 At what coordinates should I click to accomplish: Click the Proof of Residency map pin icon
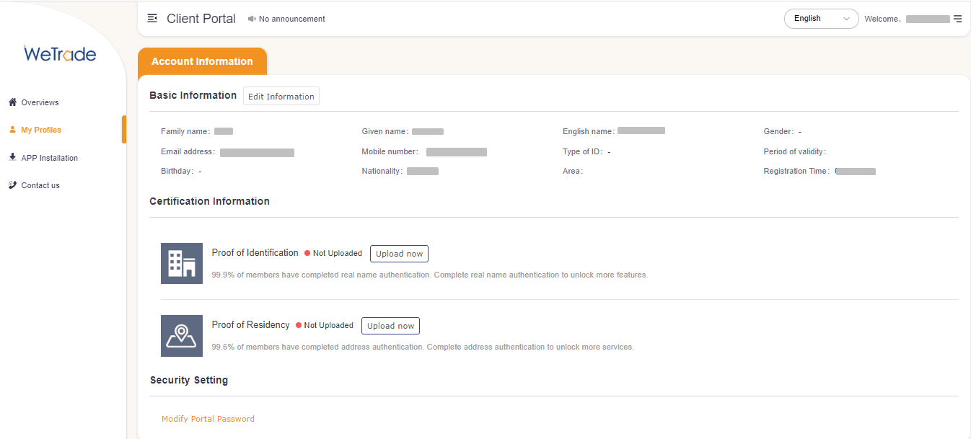pyautogui.click(x=182, y=335)
